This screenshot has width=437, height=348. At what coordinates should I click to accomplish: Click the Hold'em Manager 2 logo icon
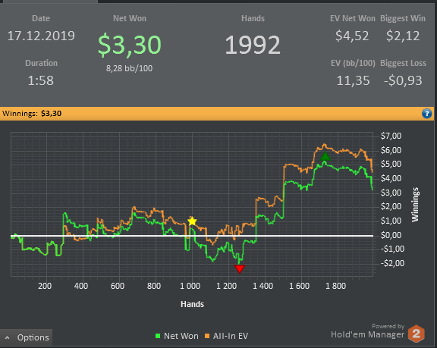(x=416, y=334)
